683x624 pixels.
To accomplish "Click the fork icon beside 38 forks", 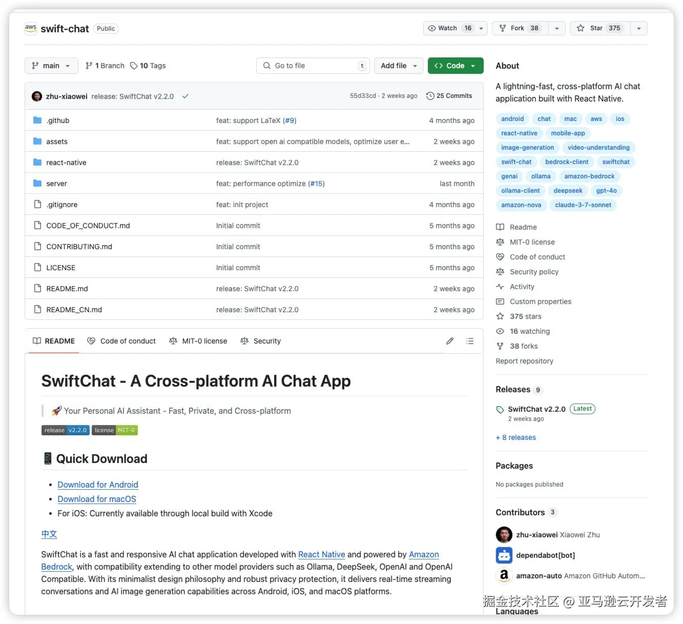I will pos(500,346).
